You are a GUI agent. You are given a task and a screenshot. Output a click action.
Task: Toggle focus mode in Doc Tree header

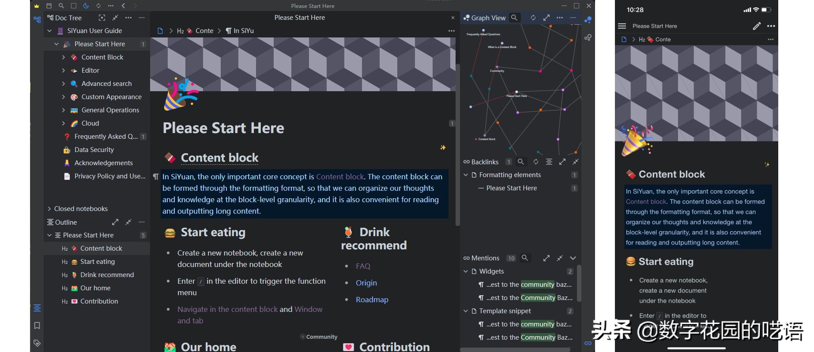pos(102,18)
